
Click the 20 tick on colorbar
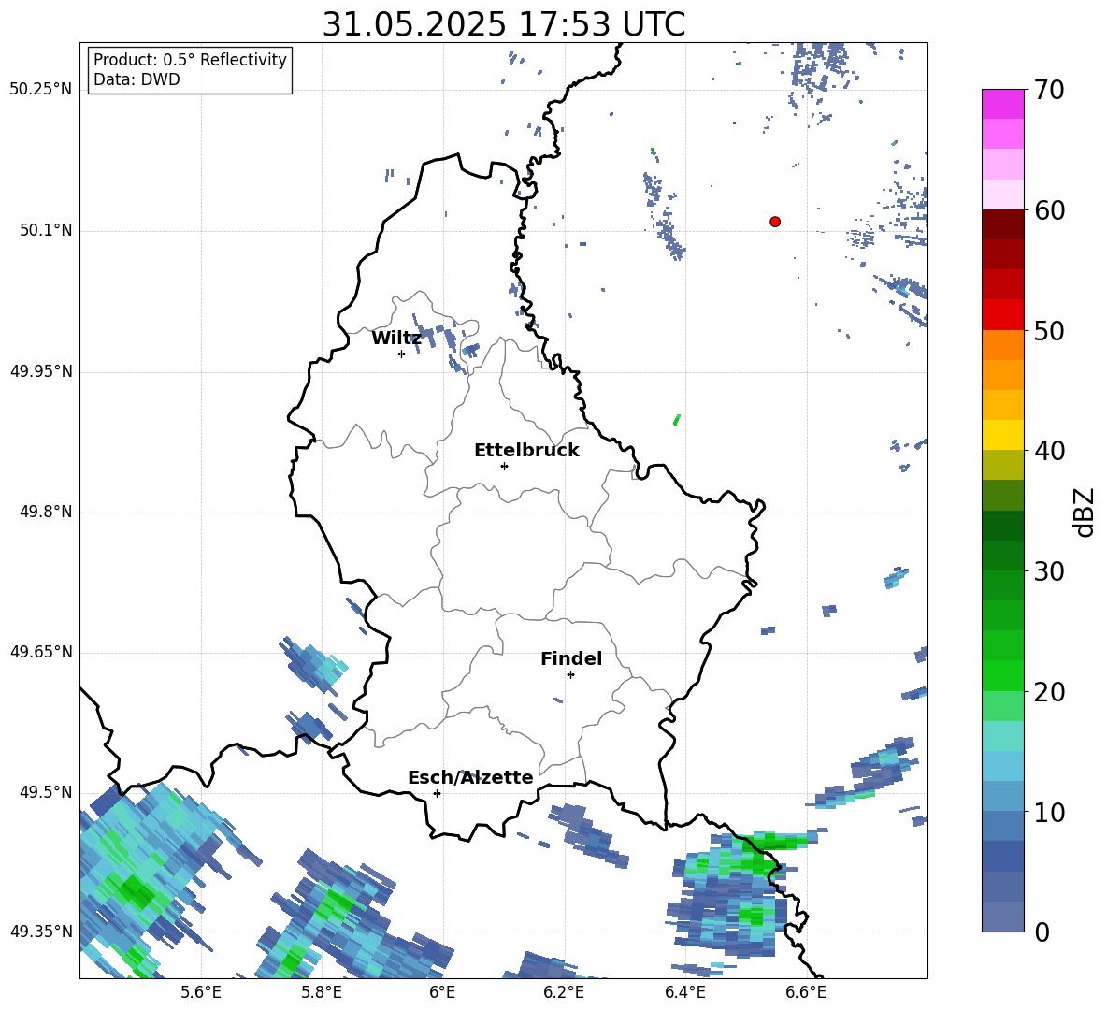[x=1049, y=692]
